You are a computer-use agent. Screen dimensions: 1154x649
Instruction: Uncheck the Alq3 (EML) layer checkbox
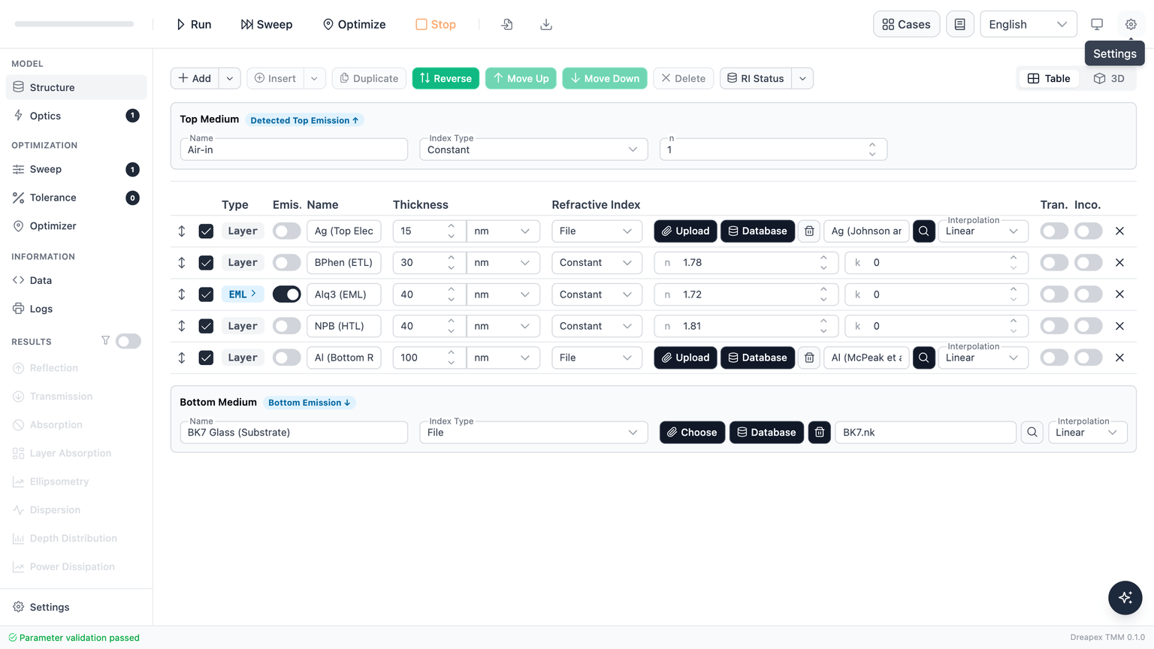(206, 294)
